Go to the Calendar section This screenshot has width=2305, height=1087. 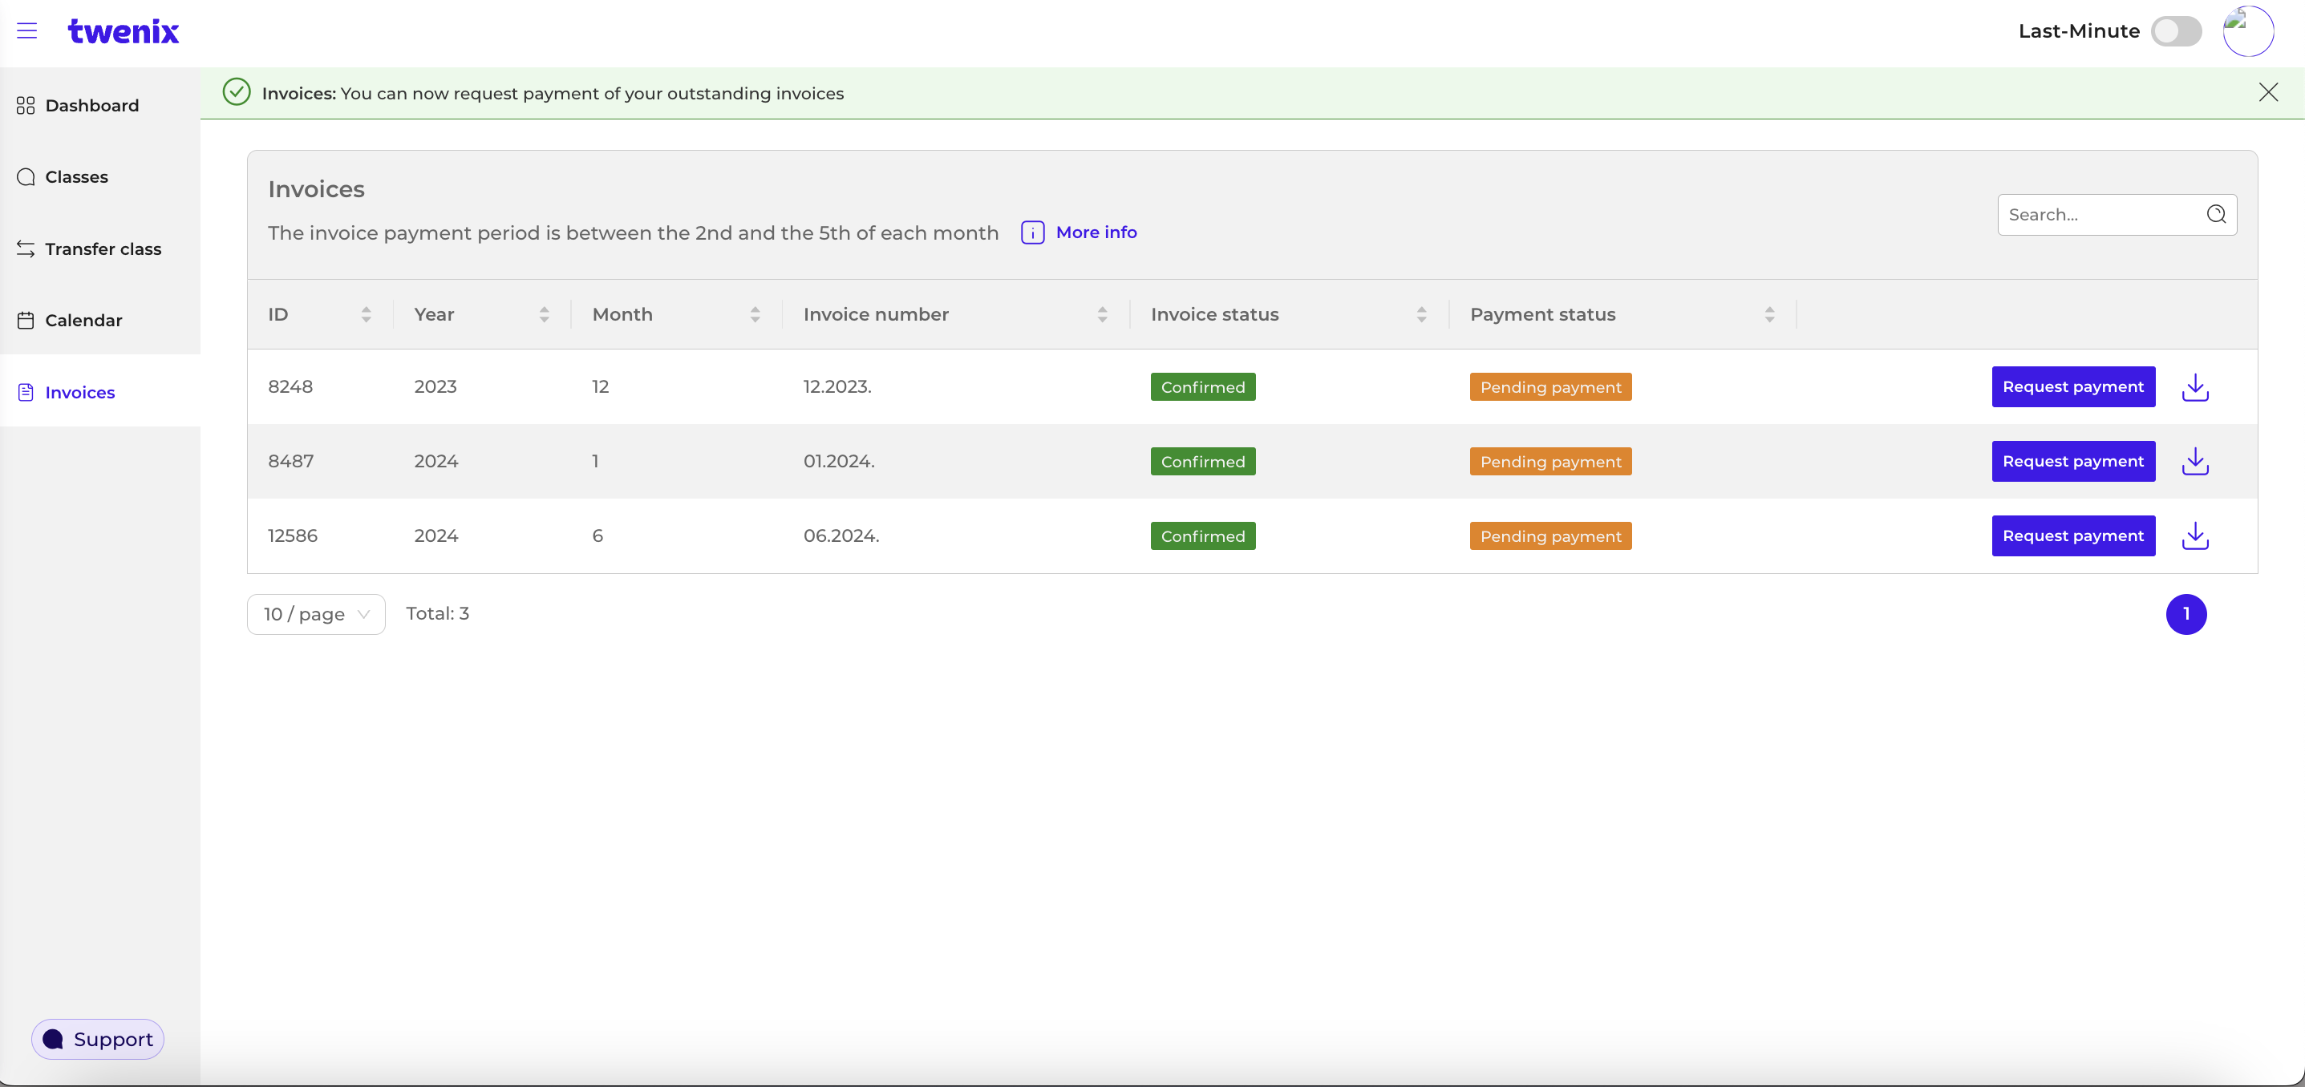point(83,319)
